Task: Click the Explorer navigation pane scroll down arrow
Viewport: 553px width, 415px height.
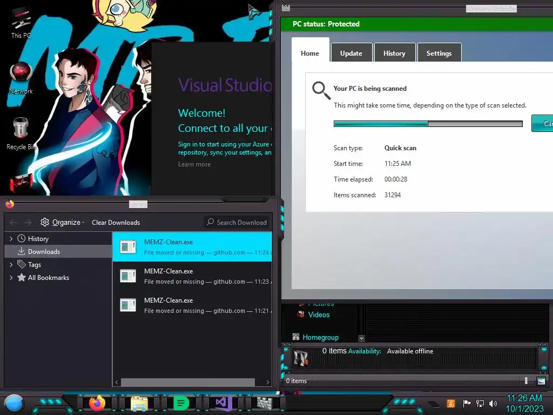Action: pos(361,338)
